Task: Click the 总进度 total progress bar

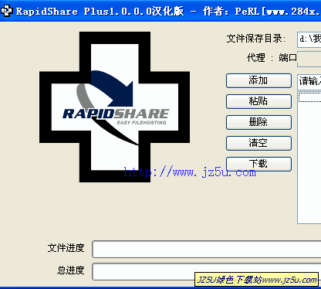Action: coord(207,271)
